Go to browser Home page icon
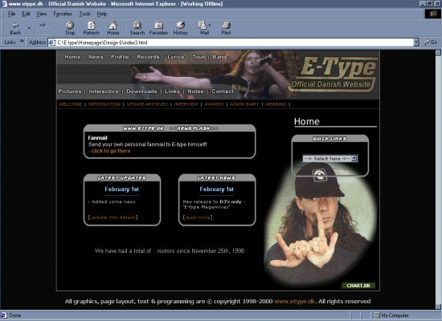 pyautogui.click(x=113, y=28)
